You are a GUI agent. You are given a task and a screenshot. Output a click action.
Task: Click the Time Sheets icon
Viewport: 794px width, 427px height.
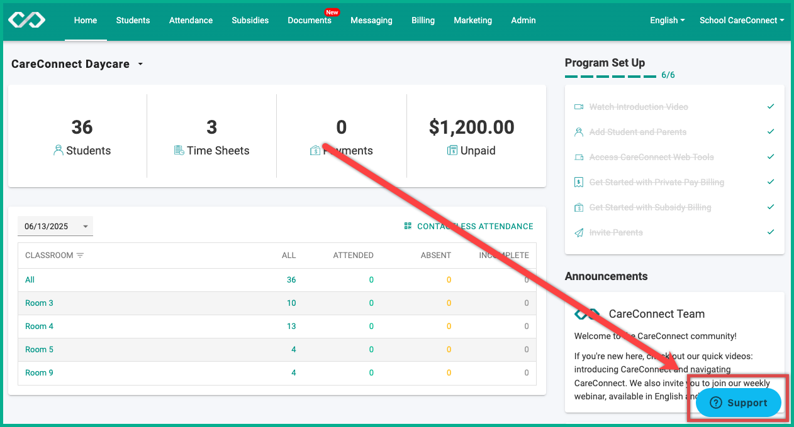point(179,151)
